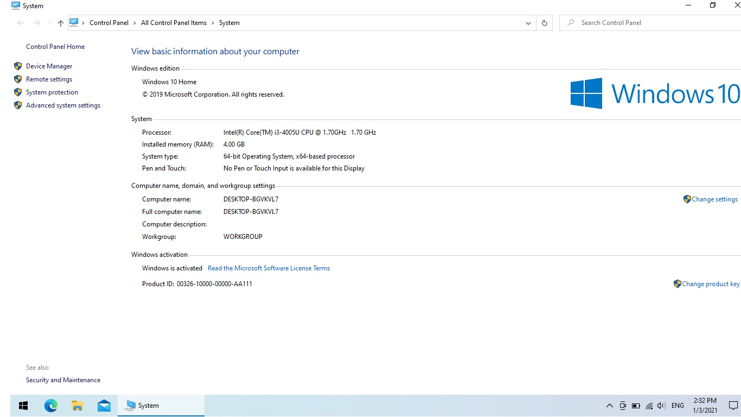741x417 pixels.
Task: Click the Up arrow navigation button
Action: coord(60,23)
